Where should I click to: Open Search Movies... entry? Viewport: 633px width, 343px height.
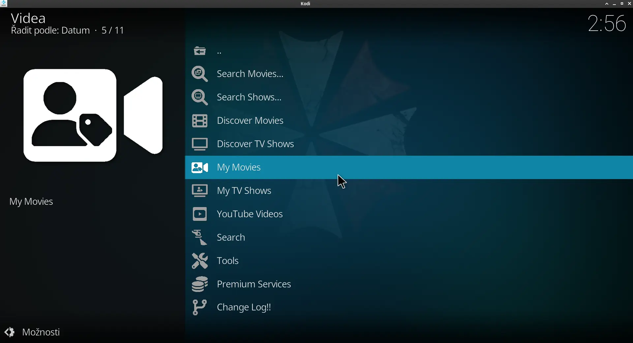409,74
